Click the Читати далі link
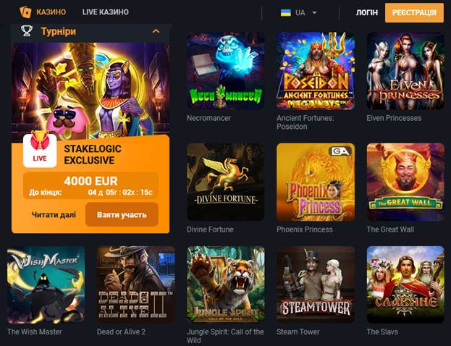The height and width of the screenshot is (346, 451). (54, 215)
